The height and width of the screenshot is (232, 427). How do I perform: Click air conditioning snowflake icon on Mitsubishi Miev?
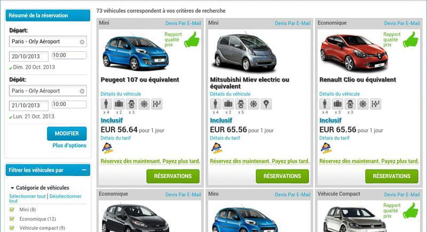pos(254,104)
